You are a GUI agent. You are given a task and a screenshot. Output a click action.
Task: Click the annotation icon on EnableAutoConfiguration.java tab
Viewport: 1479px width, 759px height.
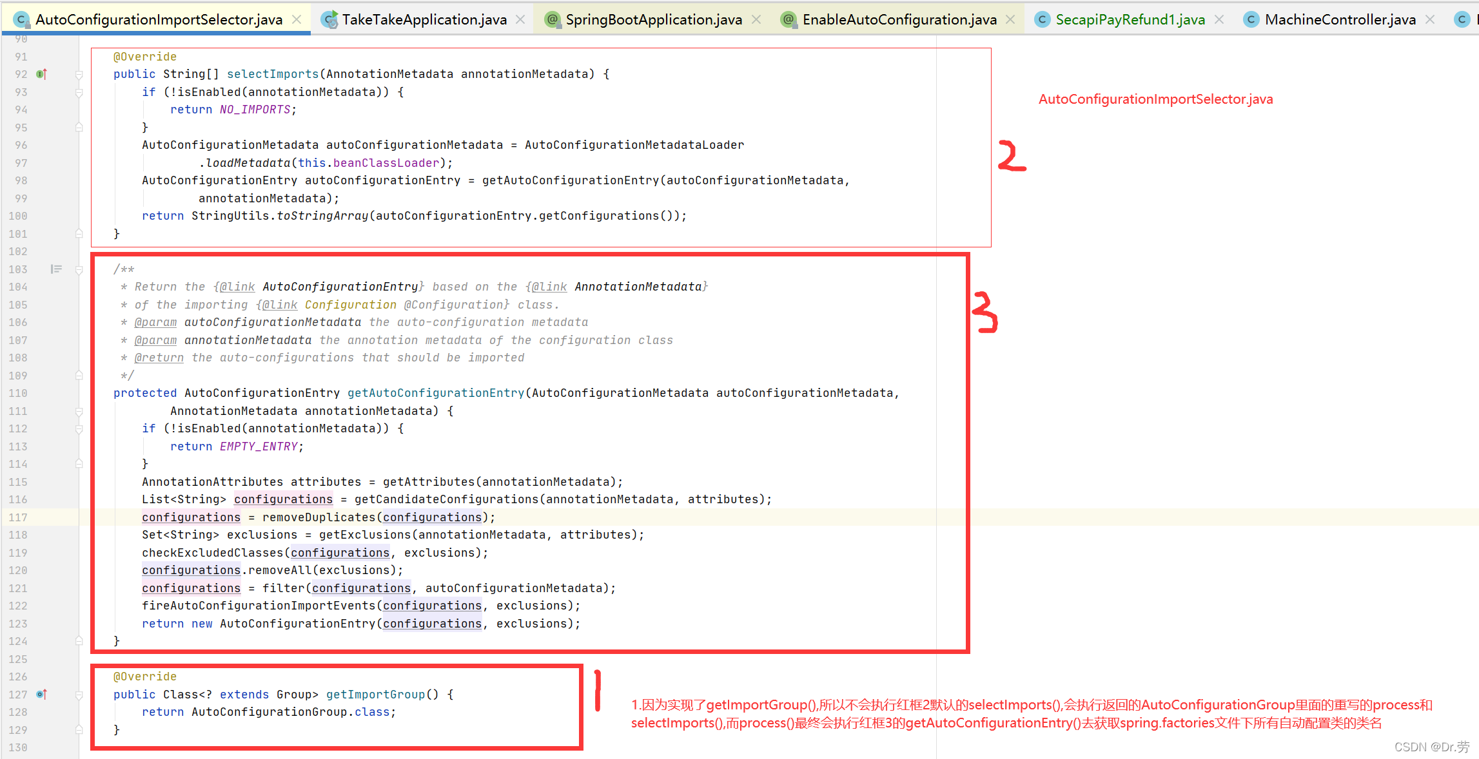coord(788,19)
